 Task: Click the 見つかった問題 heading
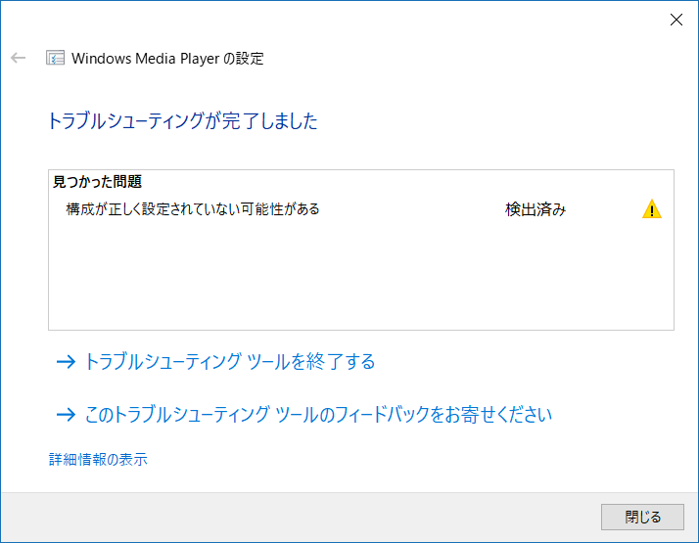[x=97, y=182]
